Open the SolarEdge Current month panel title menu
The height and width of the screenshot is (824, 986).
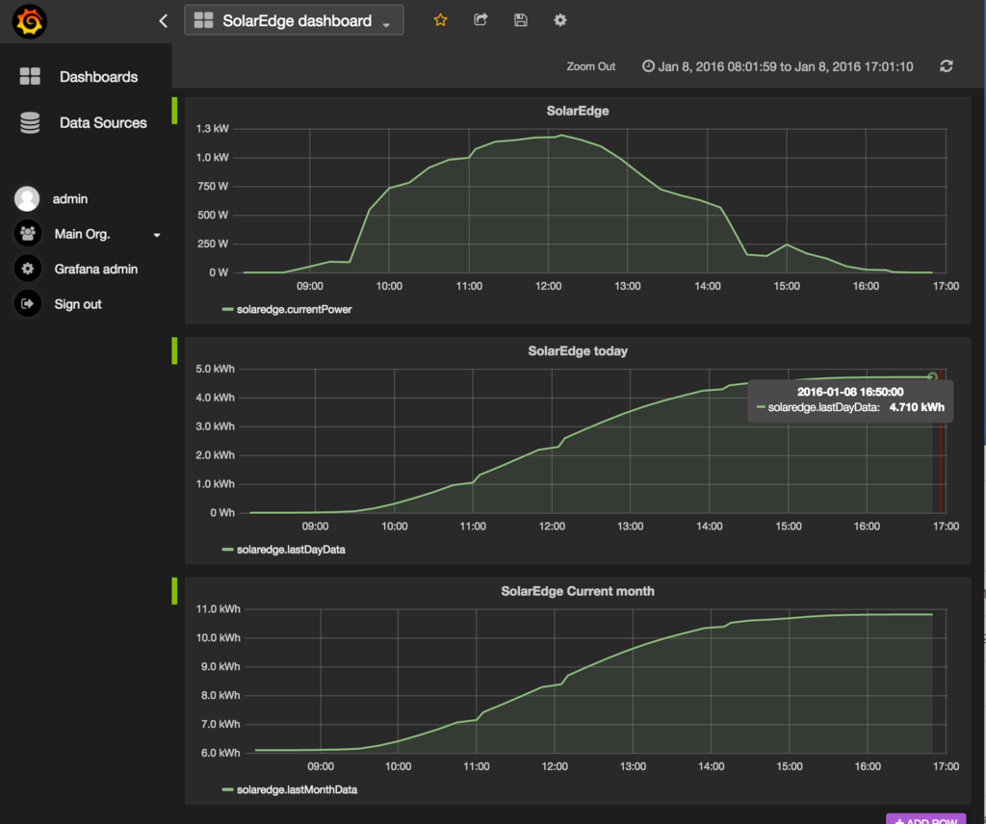(x=578, y=591)
